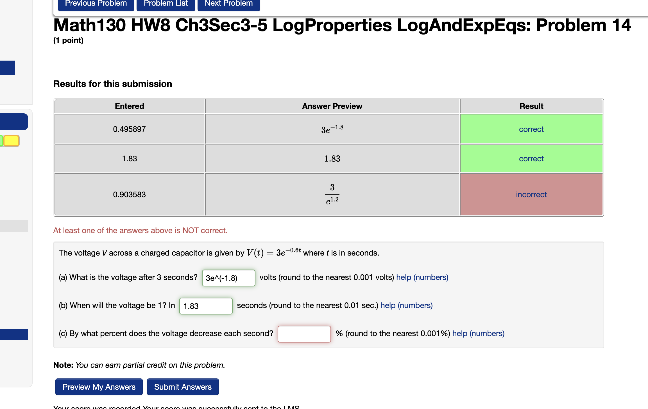Click the correct cell for the 1.83 row
Screen dimensions: 648x409
pyautogui.click(x=531, y=158)
